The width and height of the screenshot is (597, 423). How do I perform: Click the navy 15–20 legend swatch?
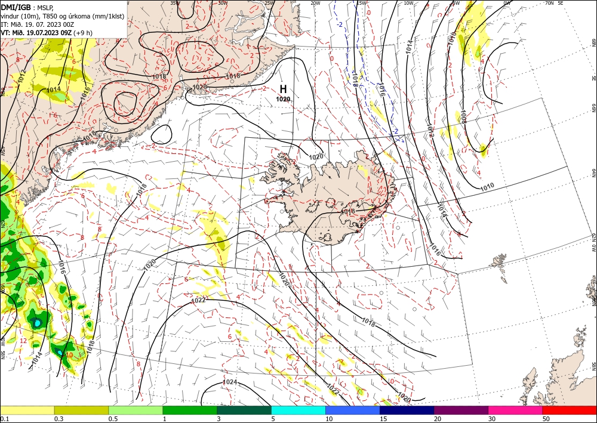click(407, 410)
